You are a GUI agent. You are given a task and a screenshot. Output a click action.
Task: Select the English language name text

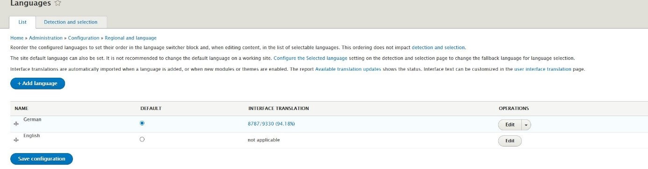point(32,135)
